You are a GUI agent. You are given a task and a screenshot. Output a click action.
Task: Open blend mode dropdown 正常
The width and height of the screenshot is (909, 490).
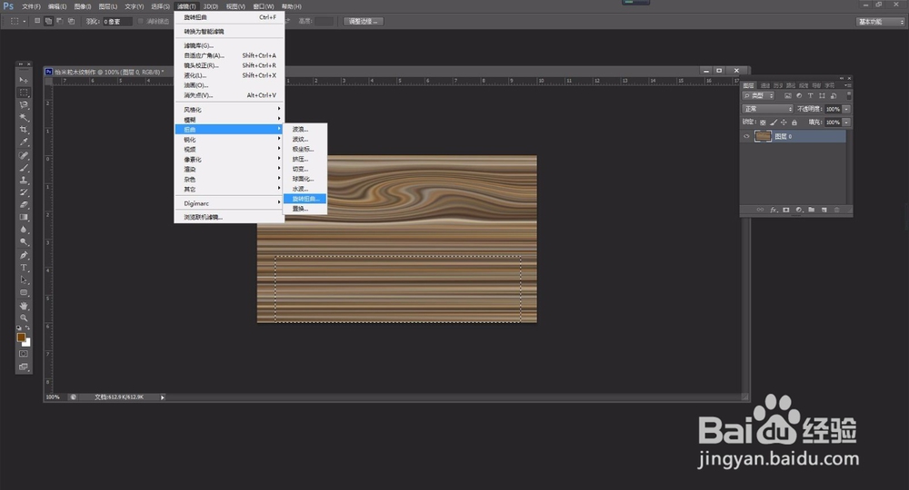[767, 109]
